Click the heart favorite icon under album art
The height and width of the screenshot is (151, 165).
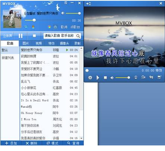coord(26,27)
